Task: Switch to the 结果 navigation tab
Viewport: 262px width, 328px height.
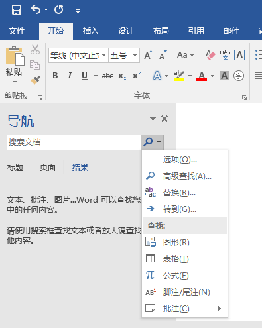Action: point(80,167)
